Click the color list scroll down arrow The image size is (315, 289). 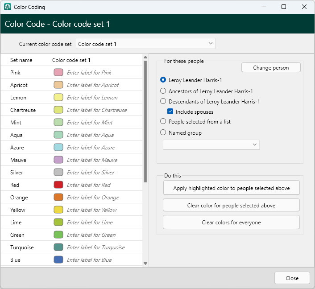coord(145,264)
